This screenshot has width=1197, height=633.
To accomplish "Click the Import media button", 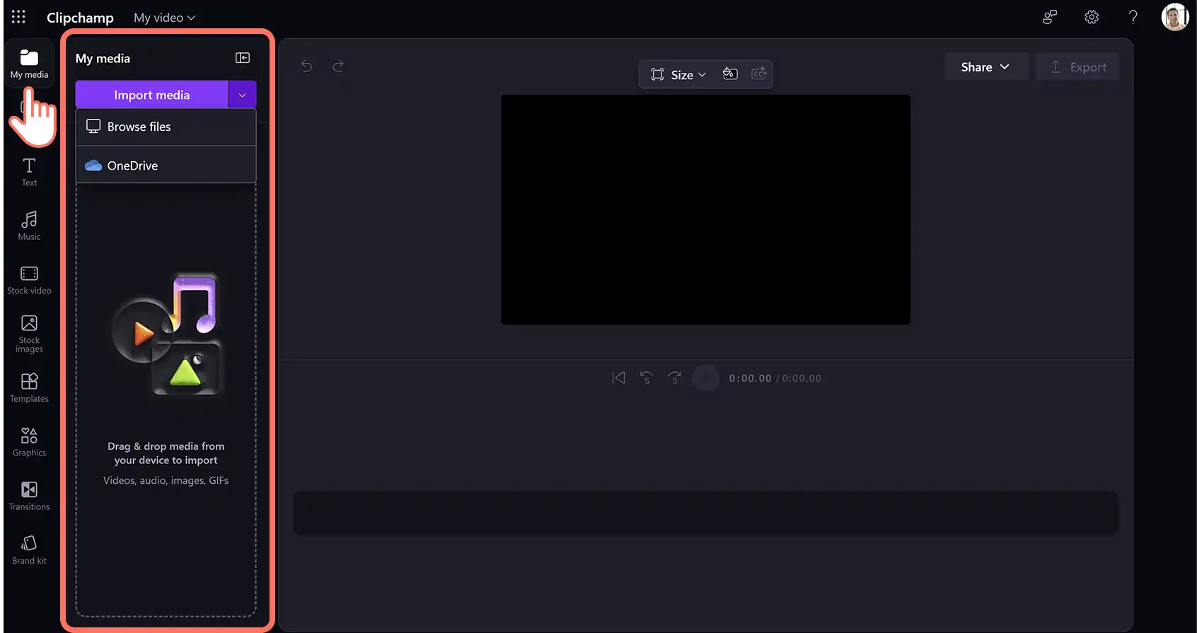I will pos(151,95).
